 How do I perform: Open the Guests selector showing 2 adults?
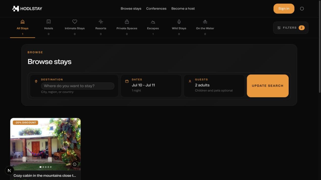coord(214,86)
